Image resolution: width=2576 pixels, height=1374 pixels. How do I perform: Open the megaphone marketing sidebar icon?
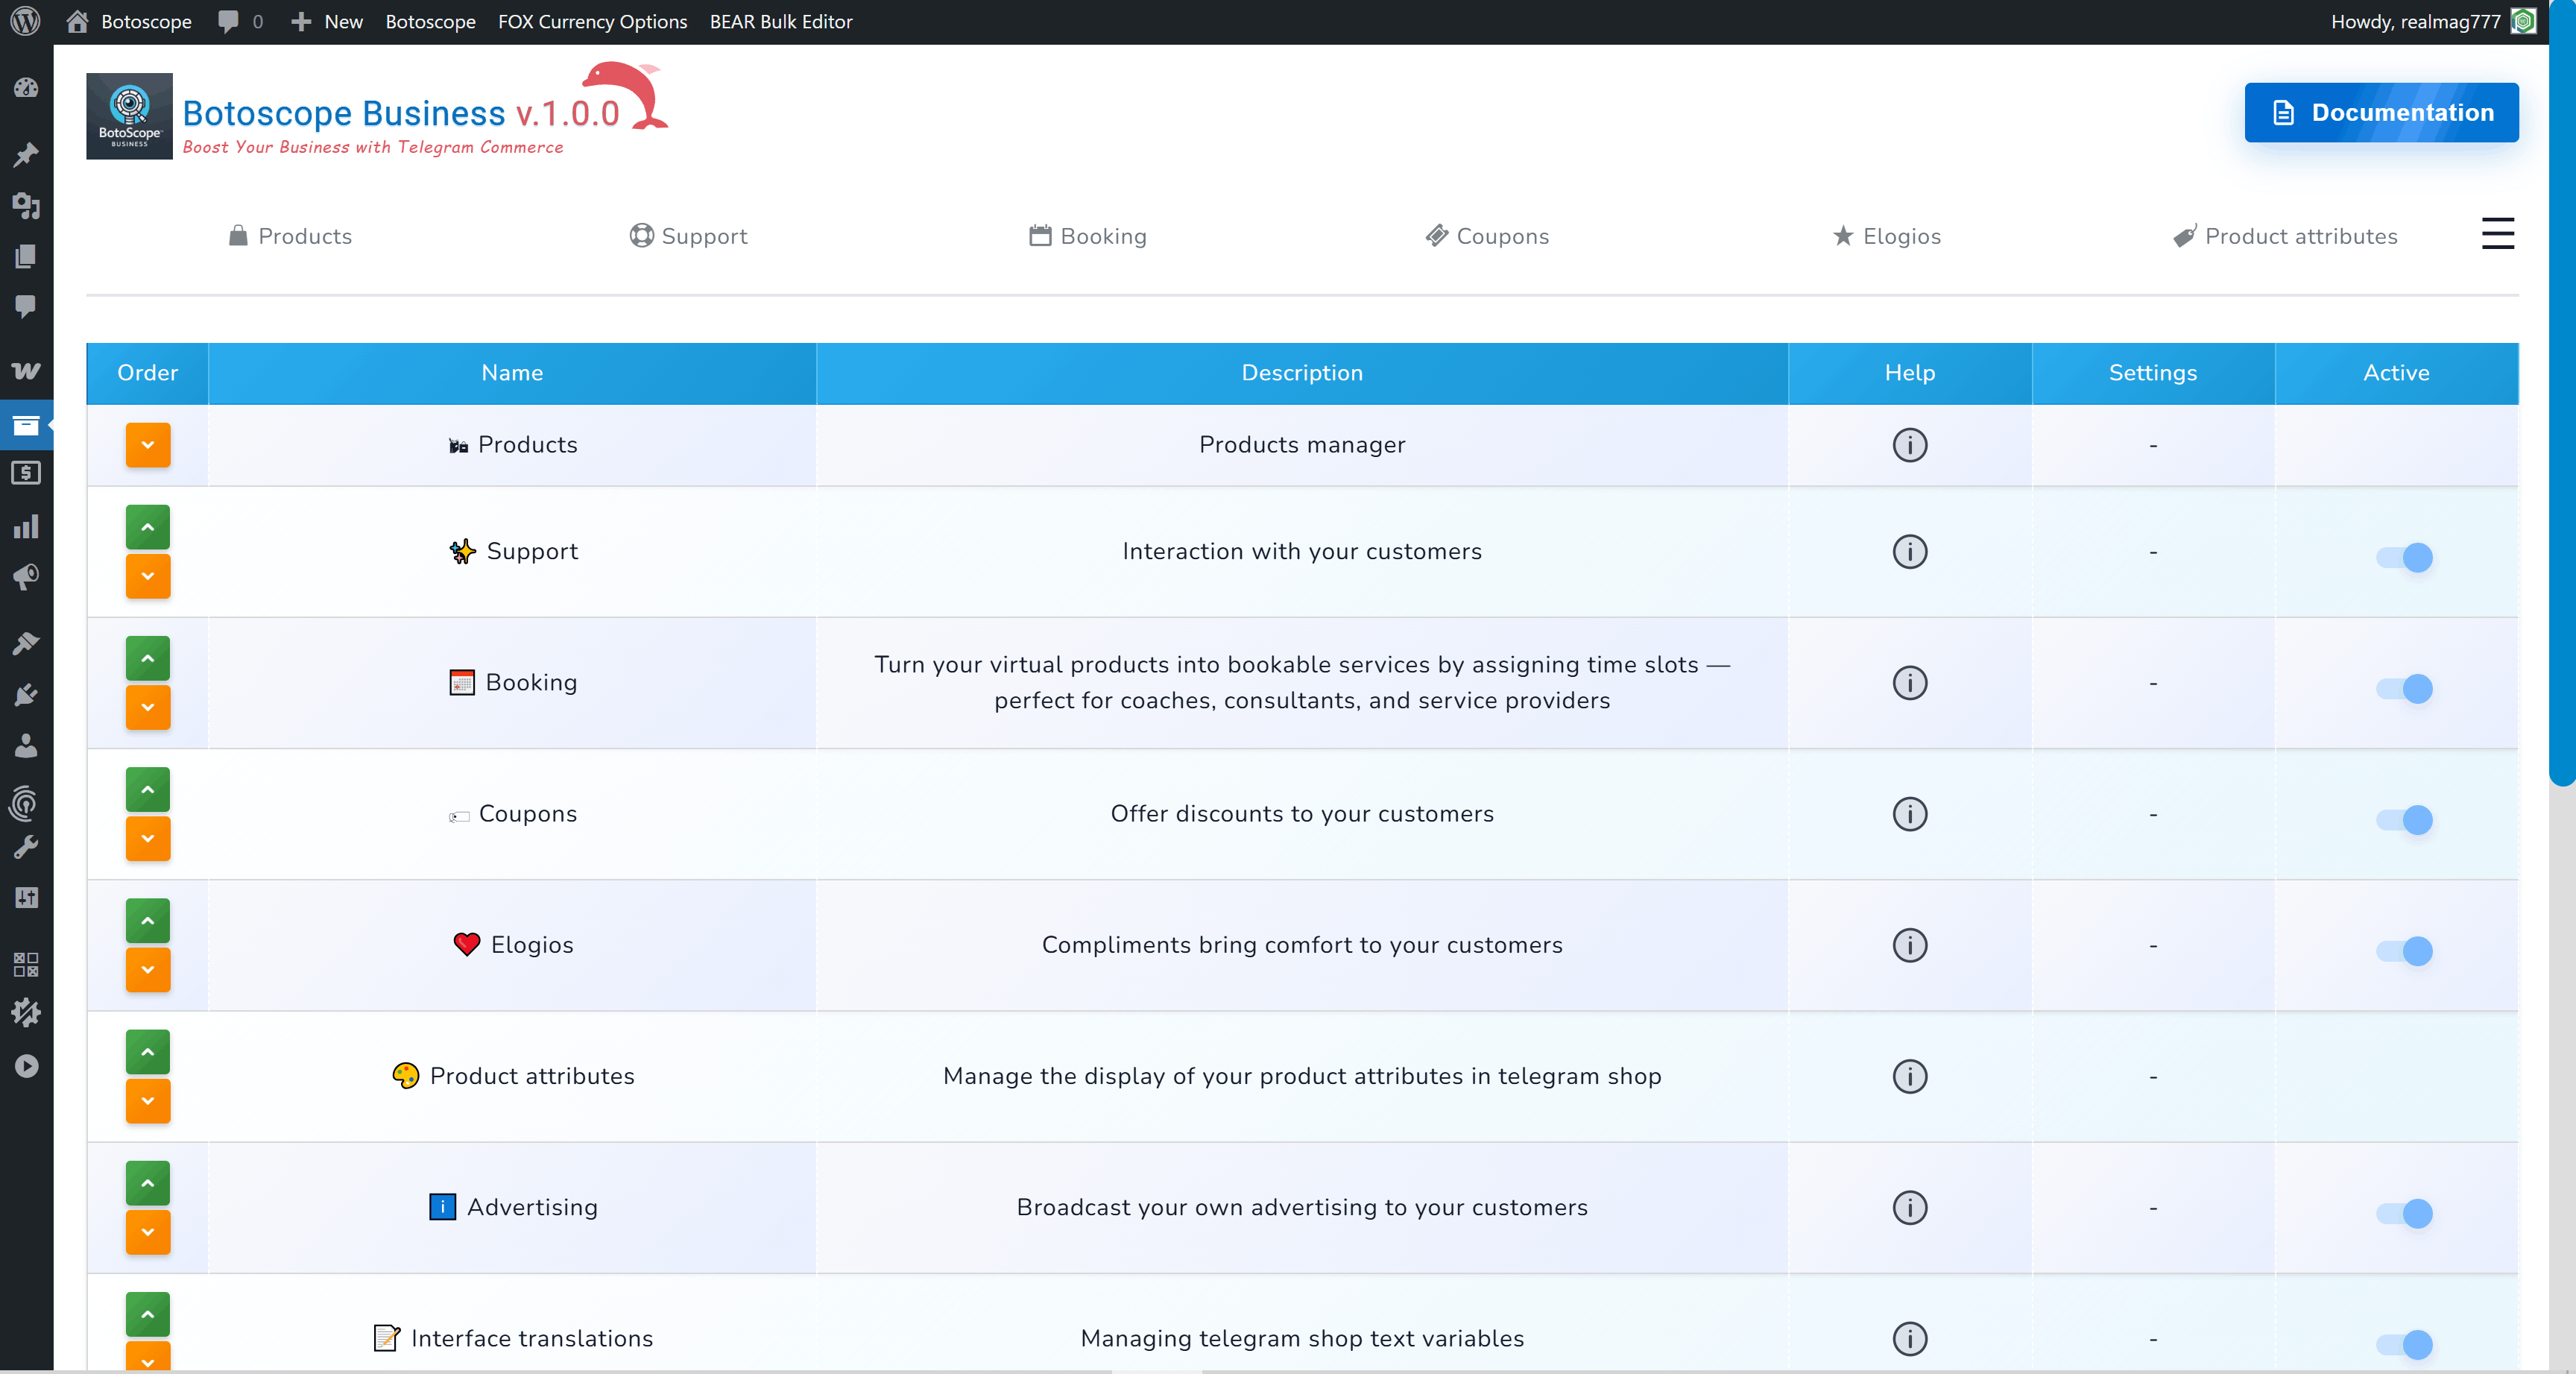pyautogui.click(x=26, y=576)
